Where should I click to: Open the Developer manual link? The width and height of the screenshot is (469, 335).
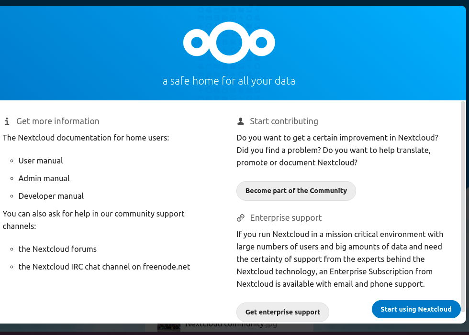(51, 196)
